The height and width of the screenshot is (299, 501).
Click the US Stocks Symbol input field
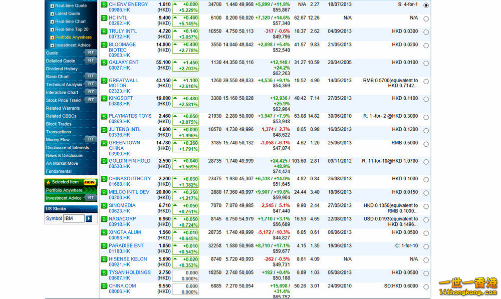(74, 218)
